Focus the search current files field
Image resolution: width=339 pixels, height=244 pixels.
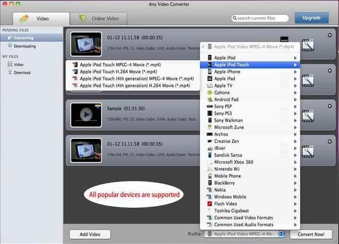point(260,18)
